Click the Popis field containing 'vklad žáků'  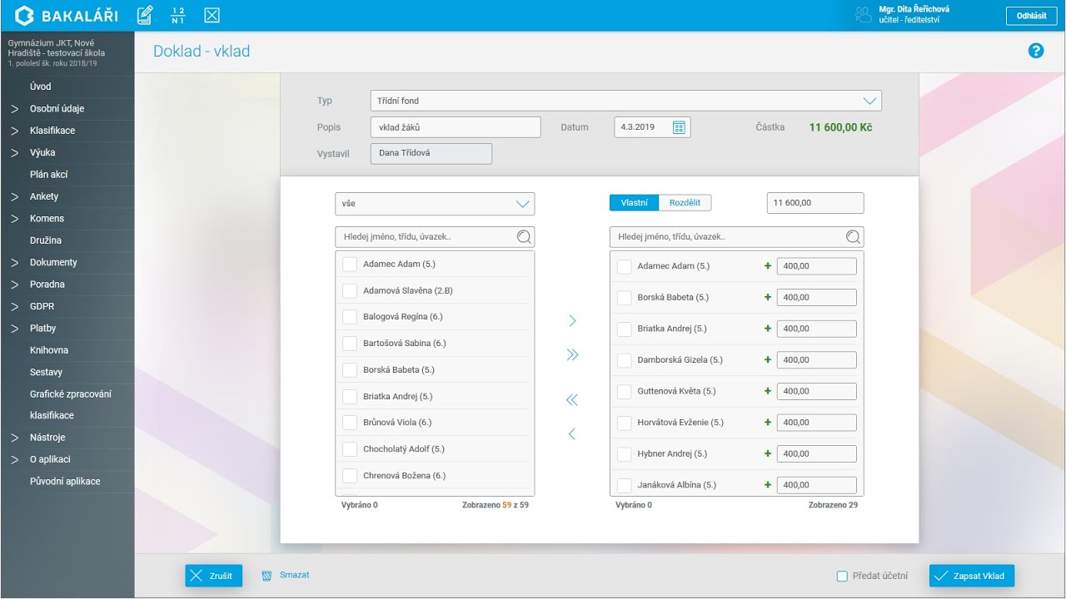(456, 127)
